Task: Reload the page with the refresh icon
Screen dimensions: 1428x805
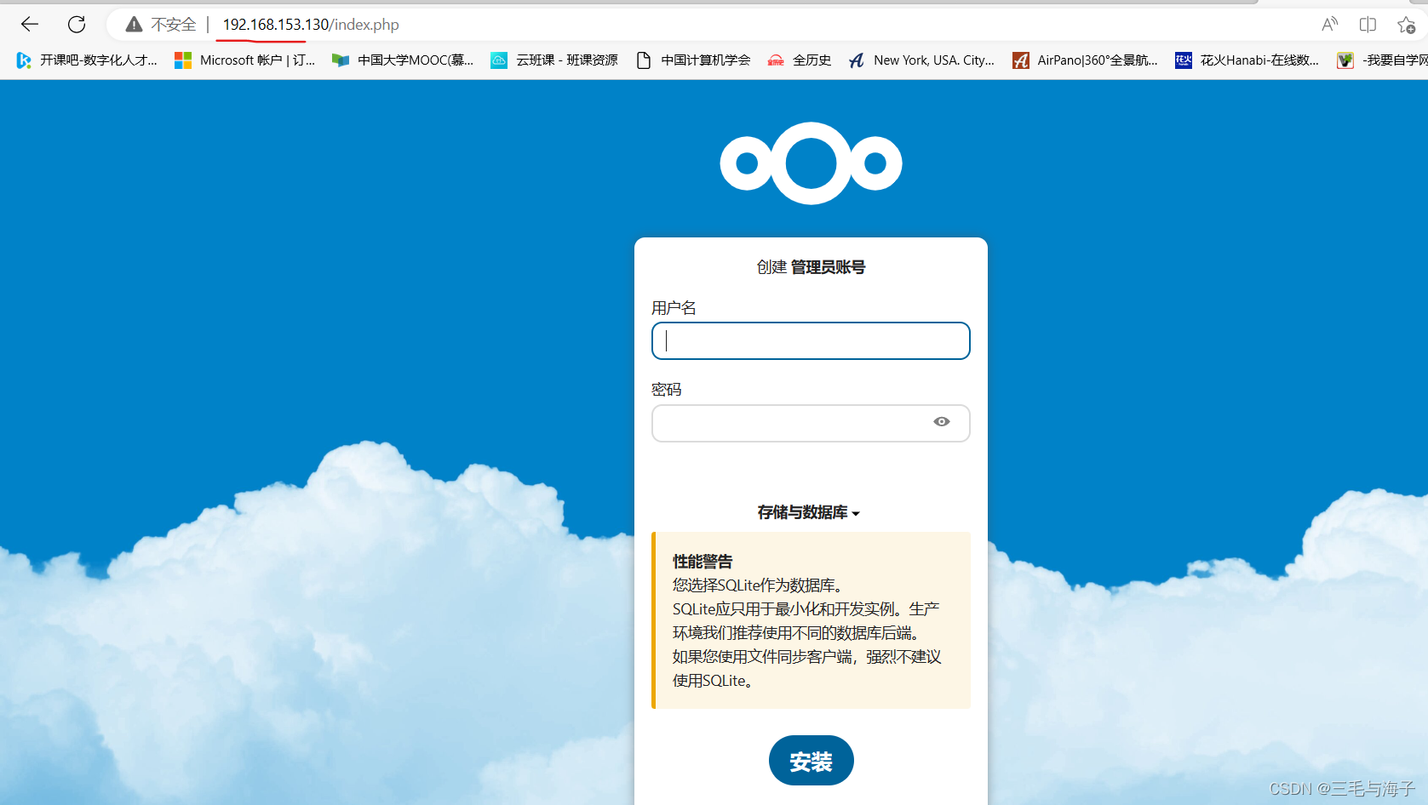Action: [77, 25]
